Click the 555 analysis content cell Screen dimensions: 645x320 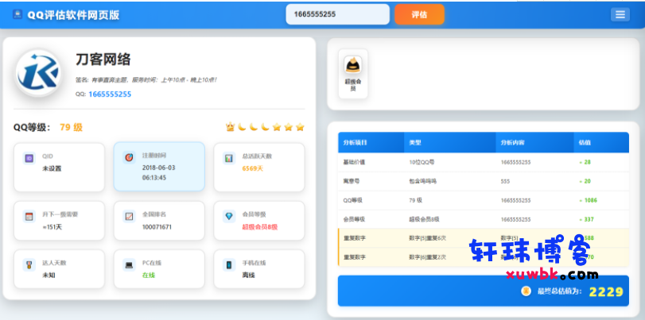coord(505,181)
